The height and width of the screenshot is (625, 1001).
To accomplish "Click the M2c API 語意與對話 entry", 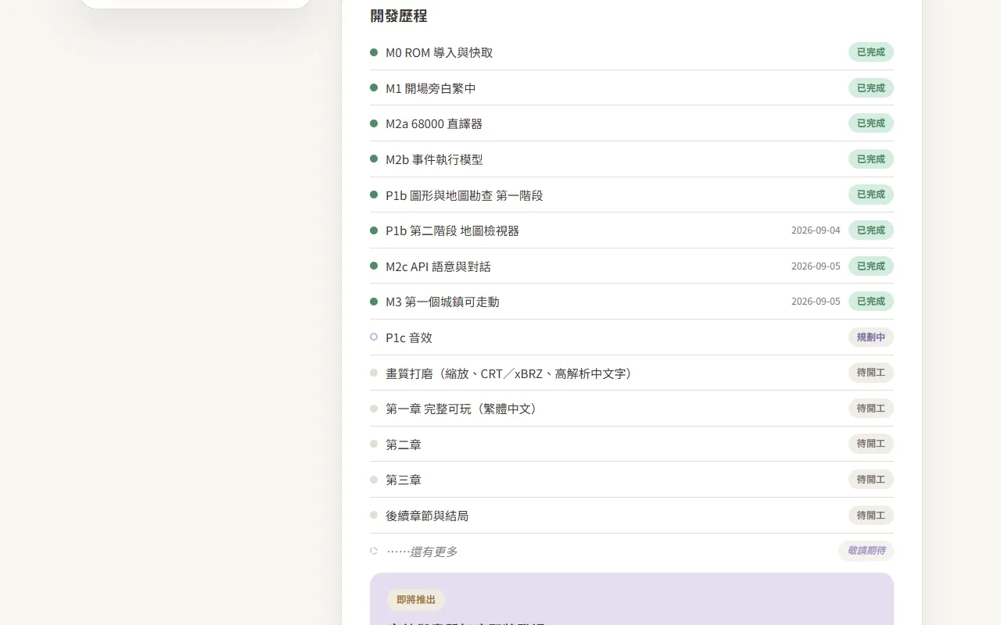I will 439,266.
